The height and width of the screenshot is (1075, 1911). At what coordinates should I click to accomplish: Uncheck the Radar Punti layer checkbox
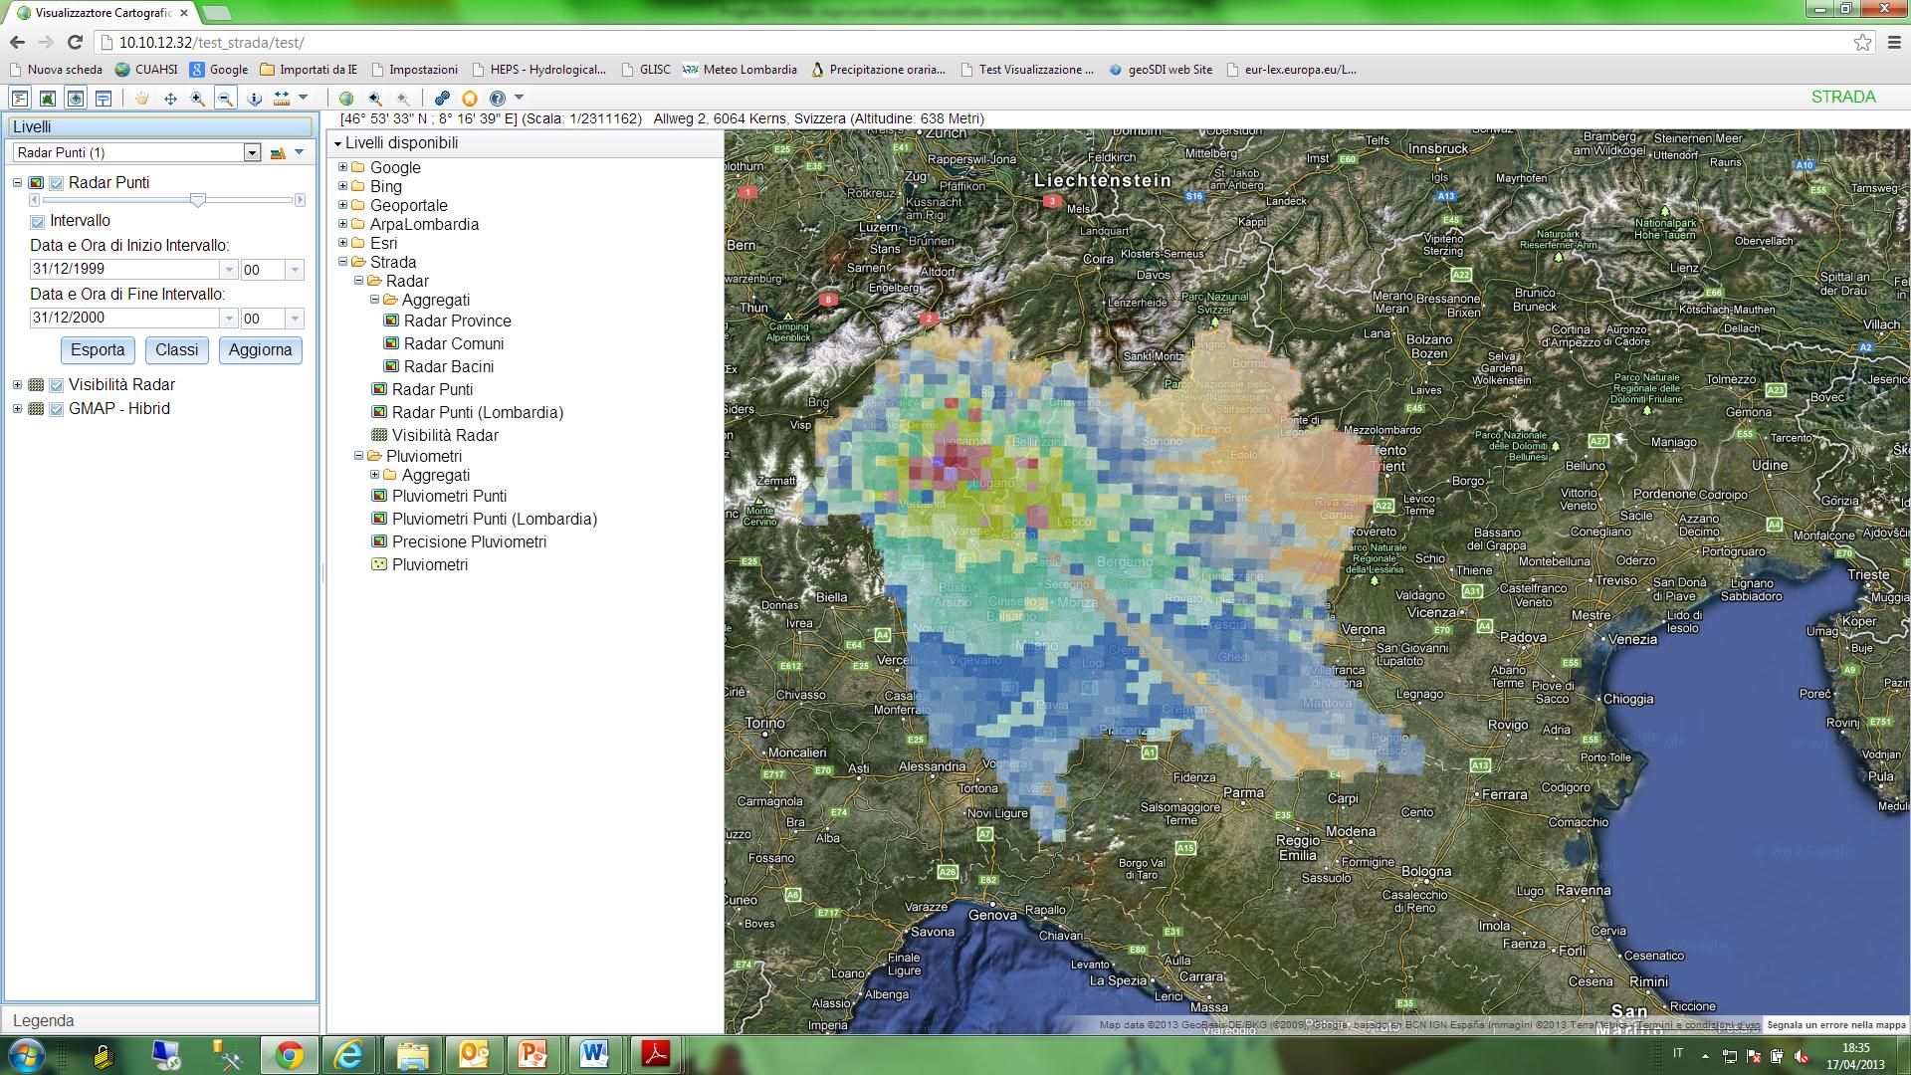[x=57, y=183]
